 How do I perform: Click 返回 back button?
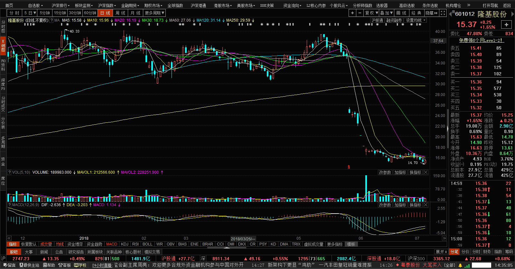tap(507, 5)
